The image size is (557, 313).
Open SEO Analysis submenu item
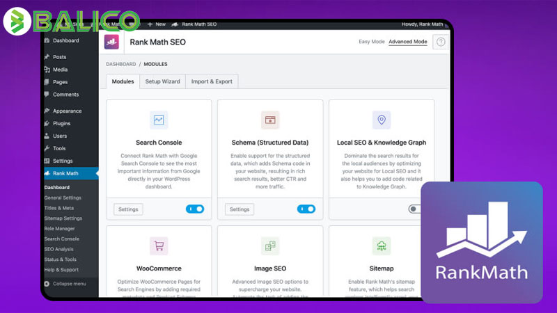point(59,249)
